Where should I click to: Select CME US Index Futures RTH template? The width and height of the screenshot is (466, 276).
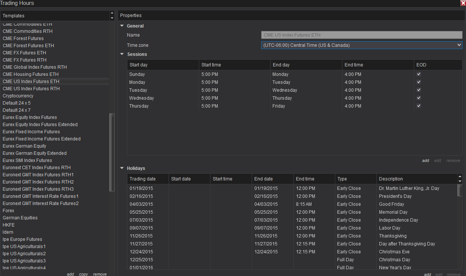point(31,89)
